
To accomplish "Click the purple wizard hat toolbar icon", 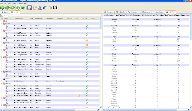I will pos(40,7).
